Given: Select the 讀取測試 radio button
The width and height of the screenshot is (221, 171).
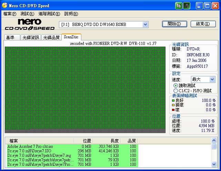Looking at the screenshot, I should click(x=175, y=86).
